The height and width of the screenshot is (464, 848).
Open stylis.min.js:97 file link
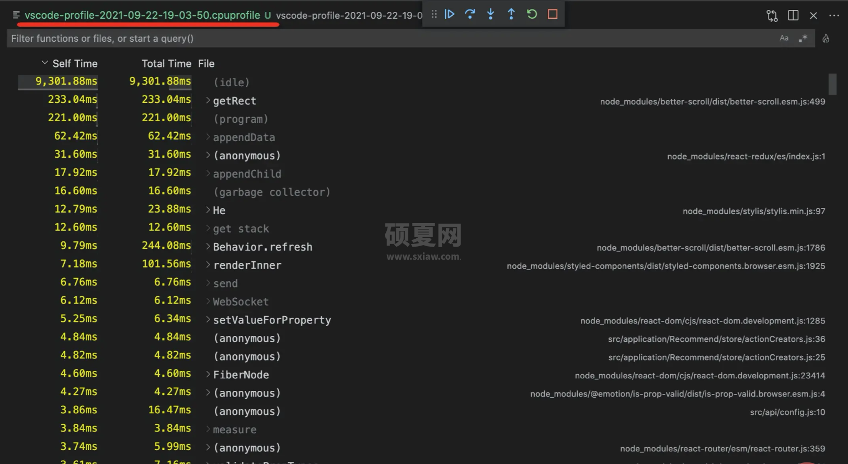pos(754,211)
